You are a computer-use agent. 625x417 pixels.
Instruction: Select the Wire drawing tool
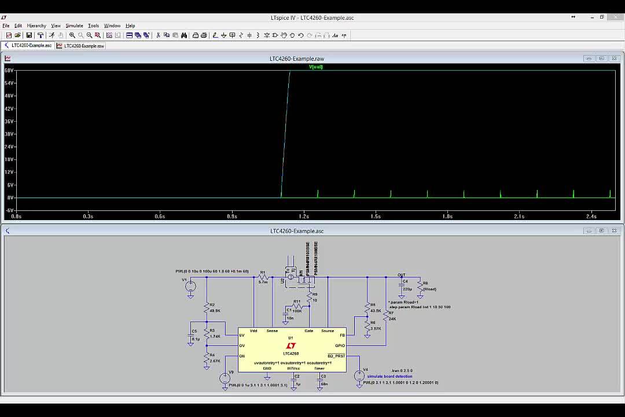coord(215,35)
